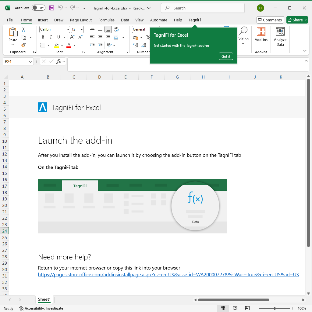Click the Cut scissors icon
Image resolution: width=312 pixels, height=312 pixels.
tap(23, 30)
